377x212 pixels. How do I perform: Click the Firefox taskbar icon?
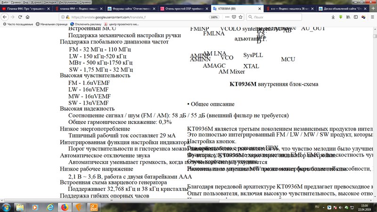[x=65, y=207]
